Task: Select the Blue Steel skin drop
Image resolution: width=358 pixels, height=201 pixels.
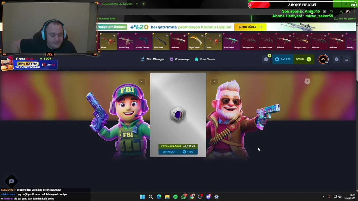Action: pyautogui.click(x=161, y=41)
